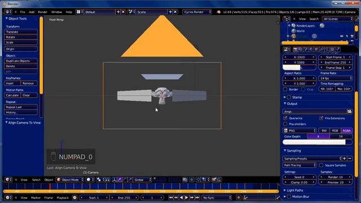Screen dimensions: 361x203
Task: Open the Path Tracing integrator dropdown
Action: pos(300,165)
